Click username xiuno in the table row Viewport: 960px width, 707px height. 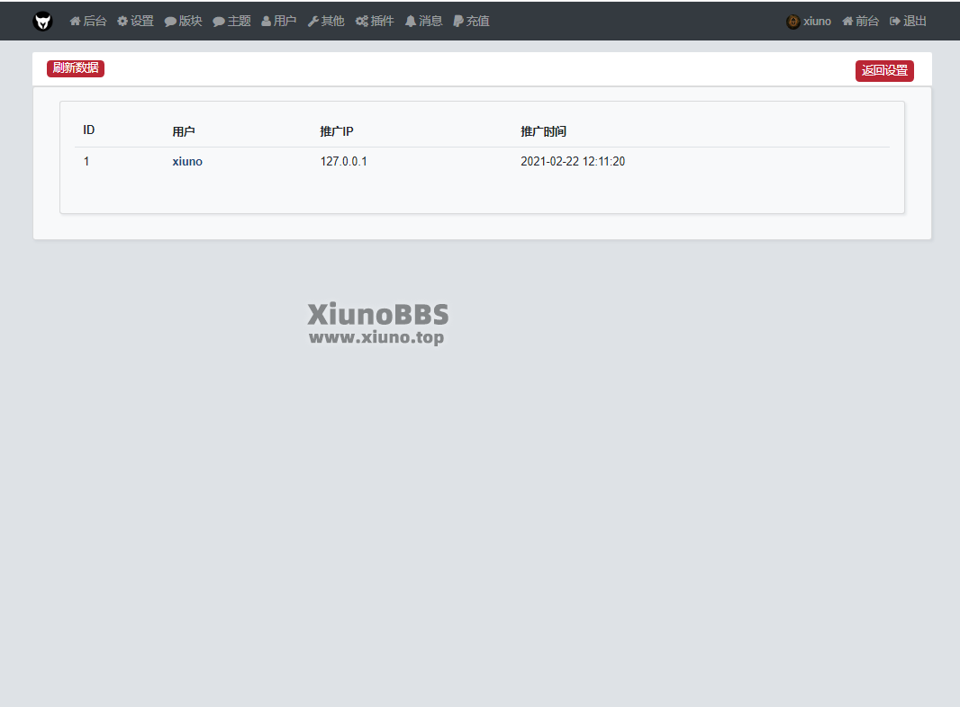click(187, 162)
